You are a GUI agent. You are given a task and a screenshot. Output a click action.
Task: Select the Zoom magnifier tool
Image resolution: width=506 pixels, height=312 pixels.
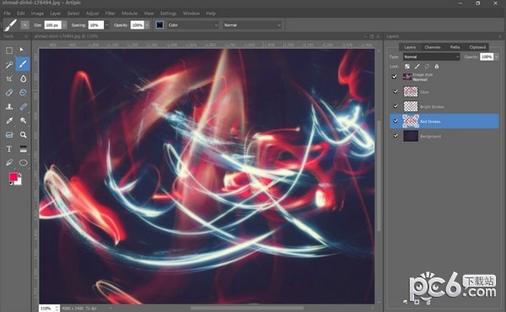pos(23,135)
